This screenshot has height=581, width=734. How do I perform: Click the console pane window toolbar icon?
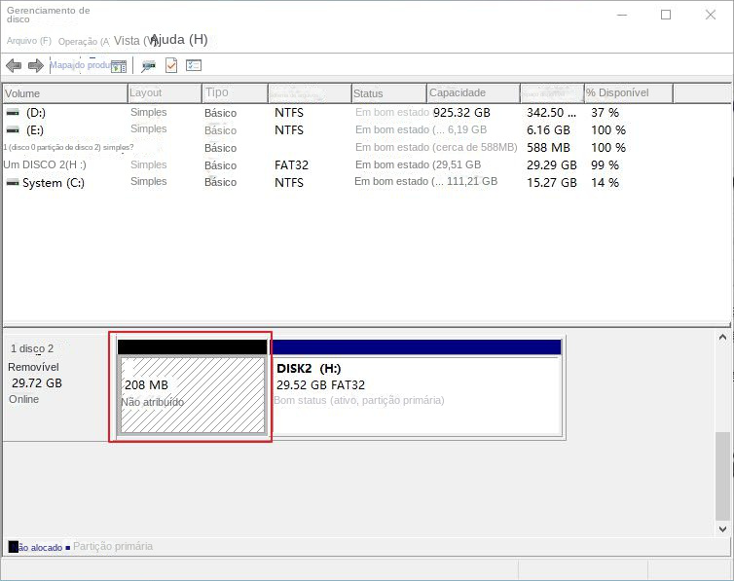pyautogui.click(x=119, y=66)
